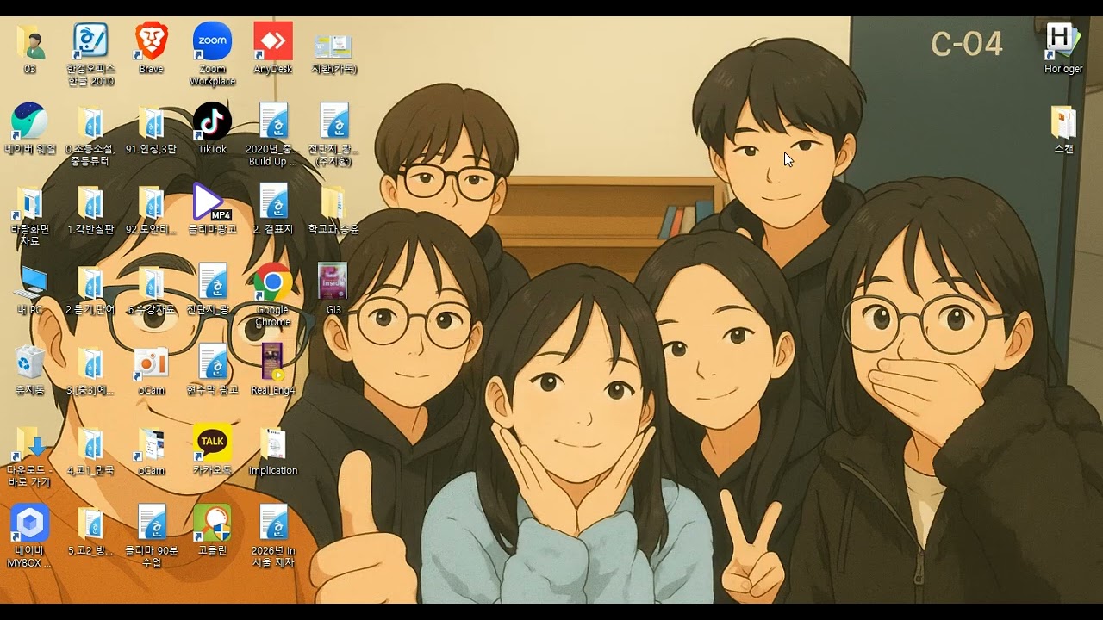
Task: Open the 6.수강자료 folder
Action: (x=151, y=289)
